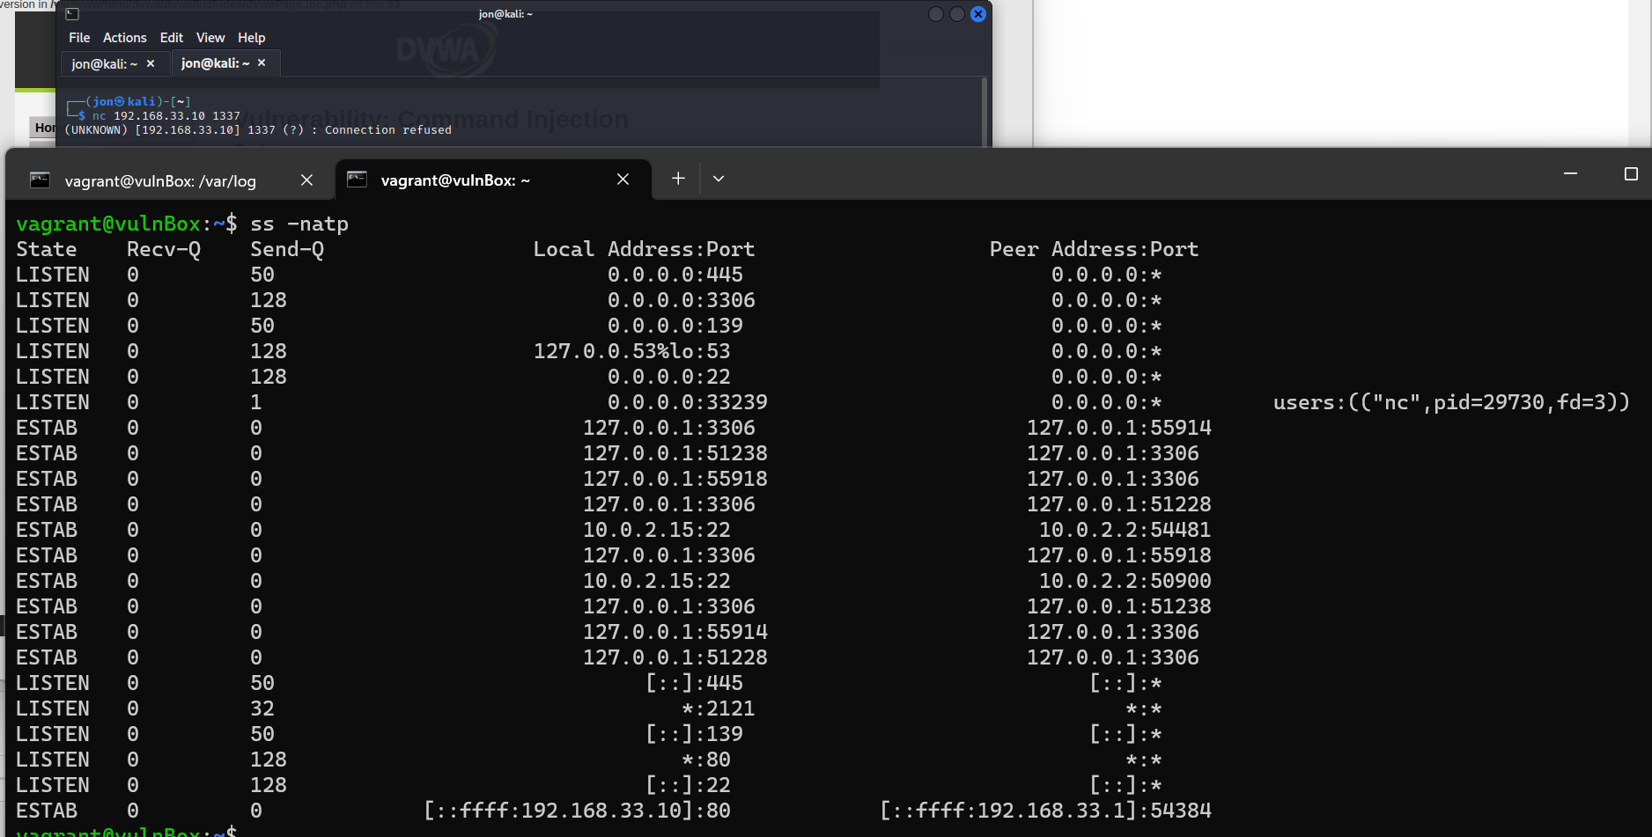Click the terminal icon on the vagrant@vulnBox: ~ tab
The image size is (1652, 837).
(358, 179)
